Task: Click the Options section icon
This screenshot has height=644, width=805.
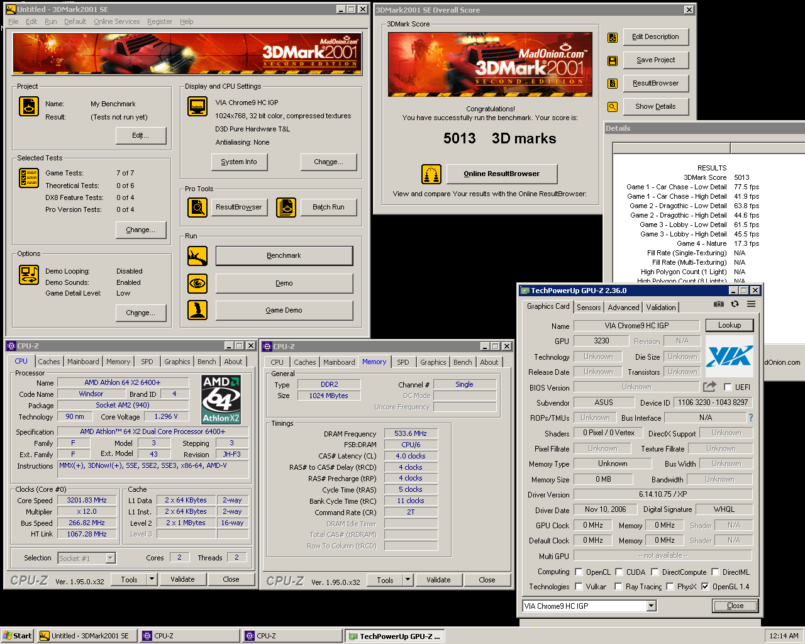Action: 29,275
